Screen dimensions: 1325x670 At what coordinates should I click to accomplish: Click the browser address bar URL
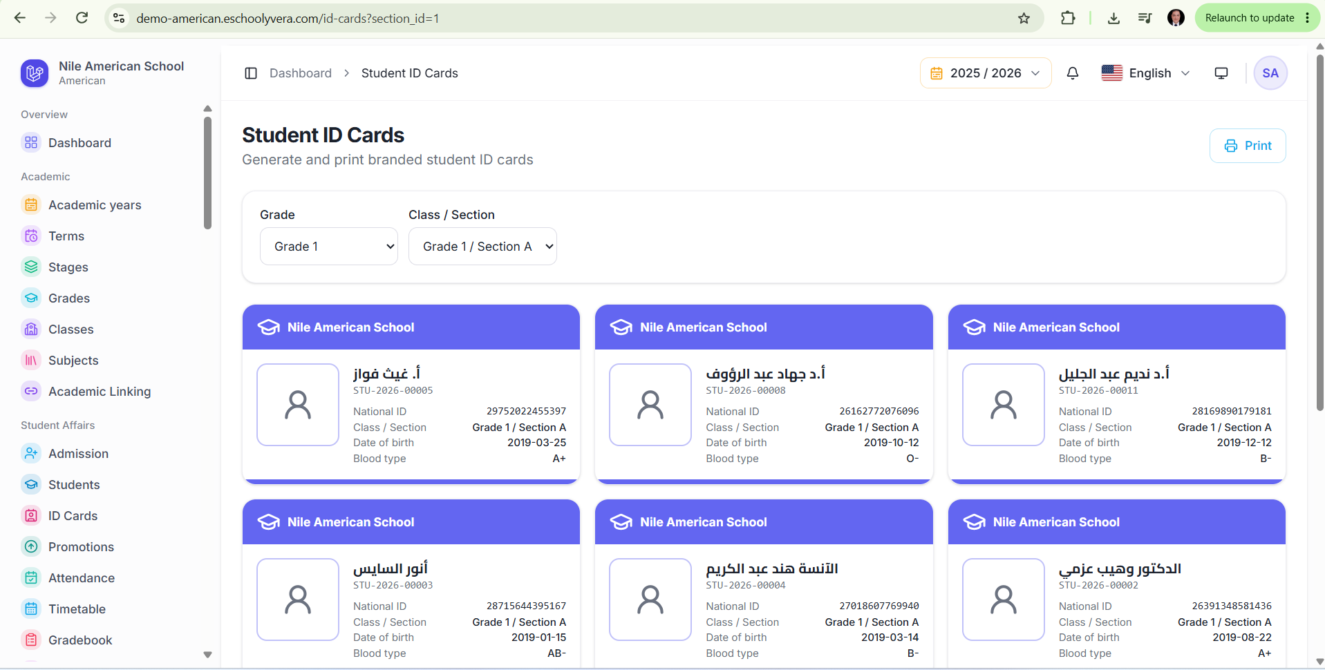pos(288,18)
